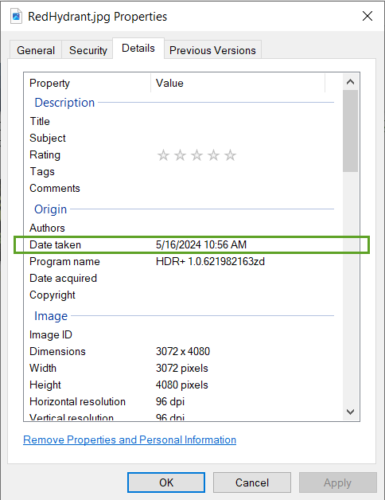Click the Apply button
This screenshot has height=500, width=385.
click(x=338, y=482)
